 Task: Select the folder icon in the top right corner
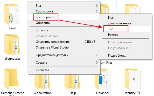tap(132, 9)
